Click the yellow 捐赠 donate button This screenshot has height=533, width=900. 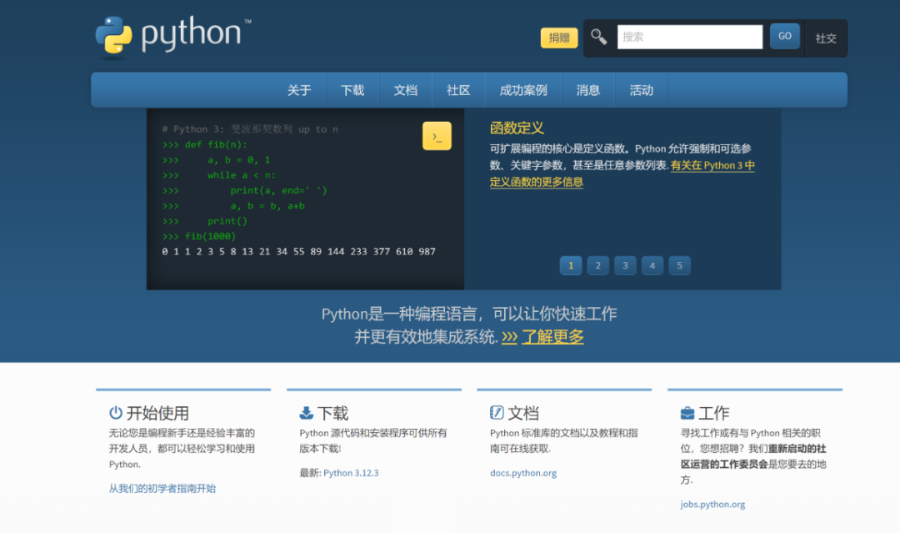[559, 38]
